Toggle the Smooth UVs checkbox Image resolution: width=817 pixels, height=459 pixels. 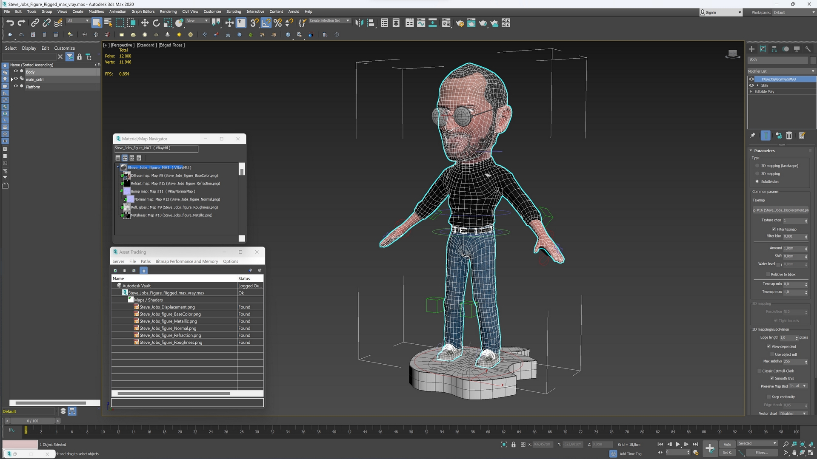[x=772, y=378]
